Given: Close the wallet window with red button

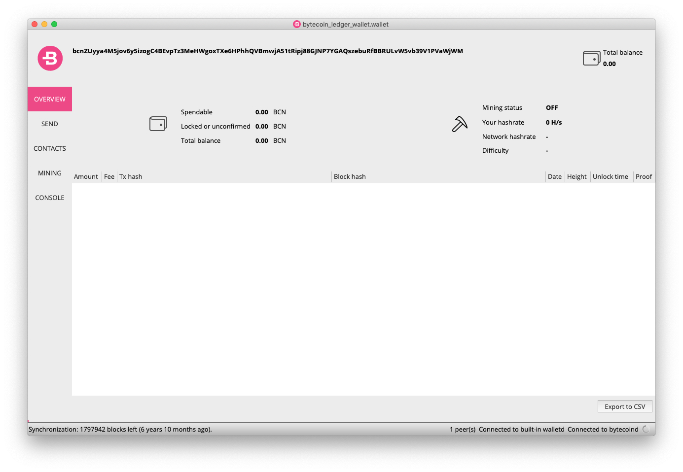Looking at the screenshot, I should pos(35,24).
